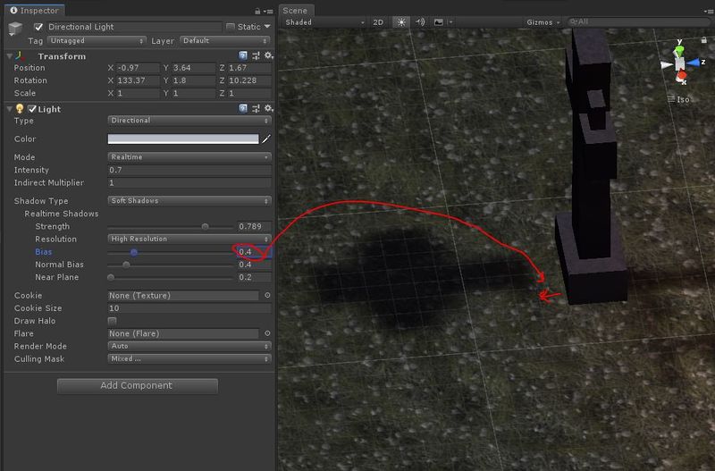Click the Position X value field
The image size is (715, 471).
coord(139,68)
